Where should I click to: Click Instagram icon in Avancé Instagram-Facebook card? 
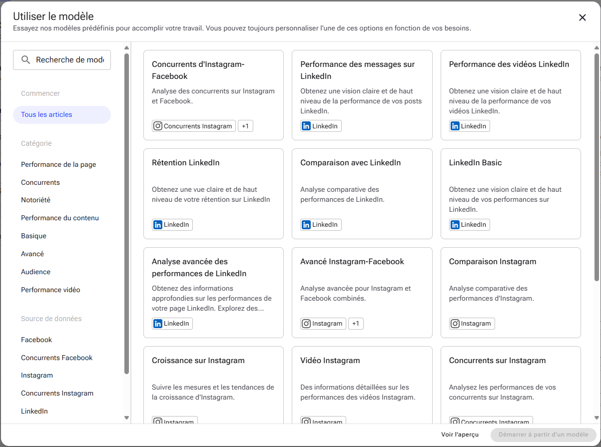pos(306,324)
